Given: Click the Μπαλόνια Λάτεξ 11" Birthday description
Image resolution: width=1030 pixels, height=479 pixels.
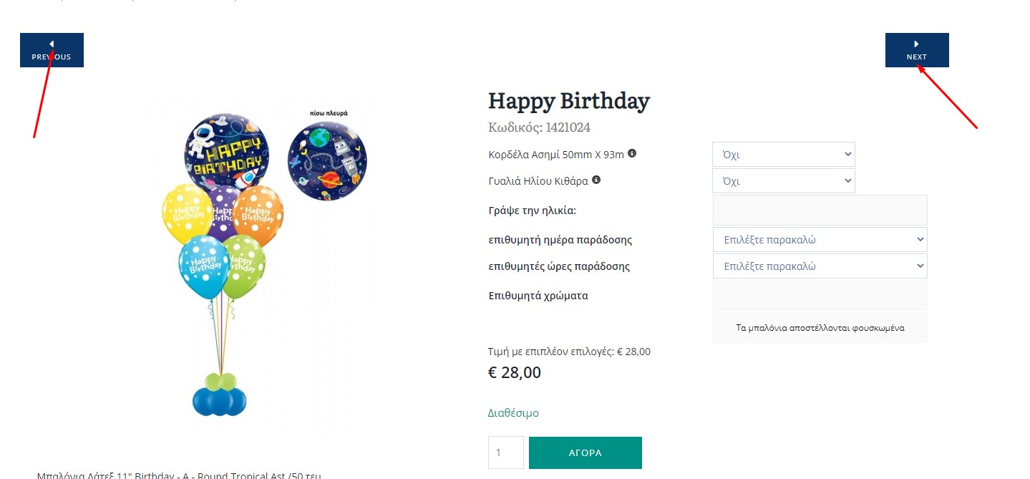Looking at the screenshot, I should (179, 475).
